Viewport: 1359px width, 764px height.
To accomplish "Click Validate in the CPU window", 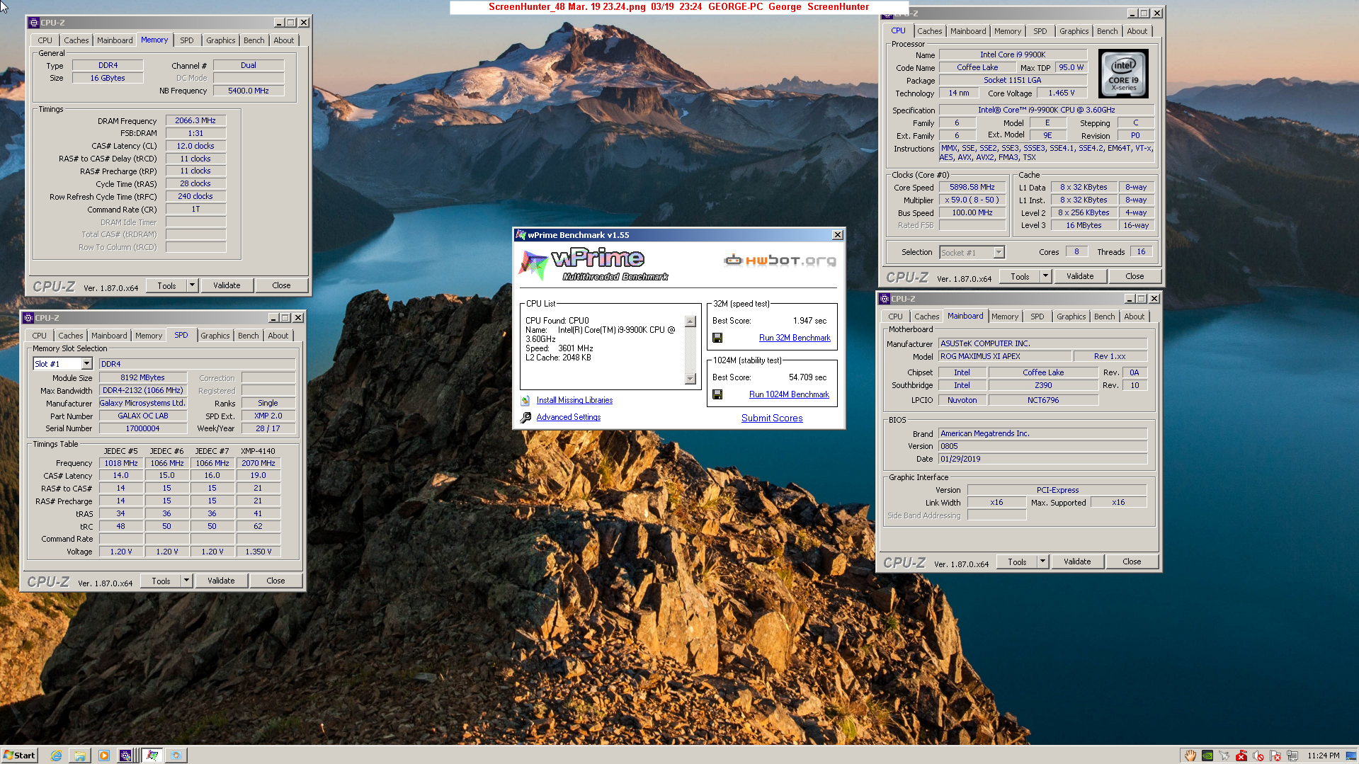I will click(1080, 276).
